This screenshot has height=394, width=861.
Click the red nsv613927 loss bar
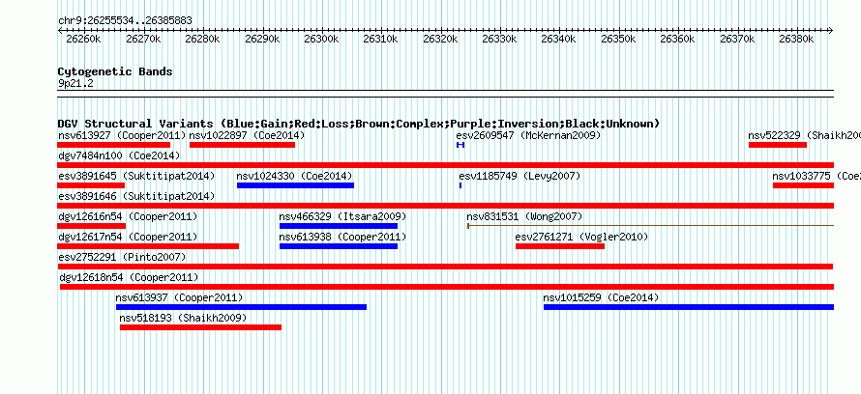pos(113,145)
